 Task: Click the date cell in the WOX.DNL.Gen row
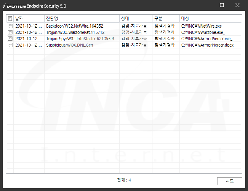[x=29, y=45]
